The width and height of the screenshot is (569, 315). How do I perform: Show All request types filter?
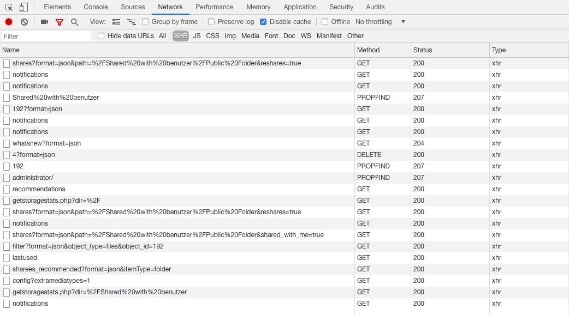162,36
